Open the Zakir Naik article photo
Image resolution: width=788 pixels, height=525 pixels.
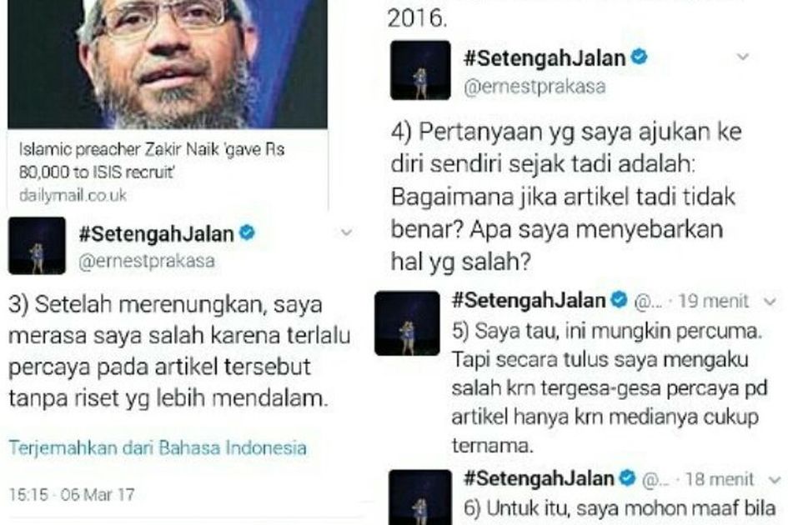click(x=168, y=64)
